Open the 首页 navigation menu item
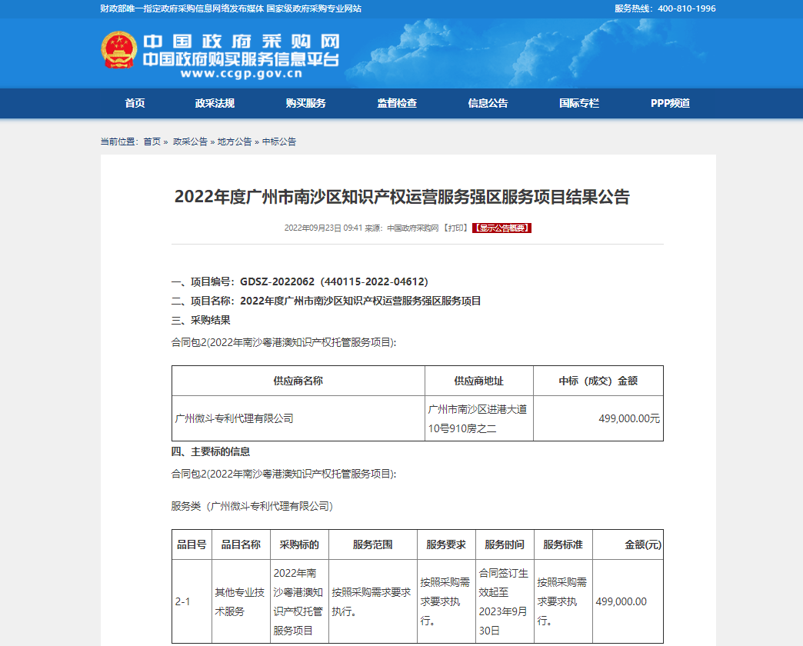This screenshot has height=646, width=803. tap(135, 103)
